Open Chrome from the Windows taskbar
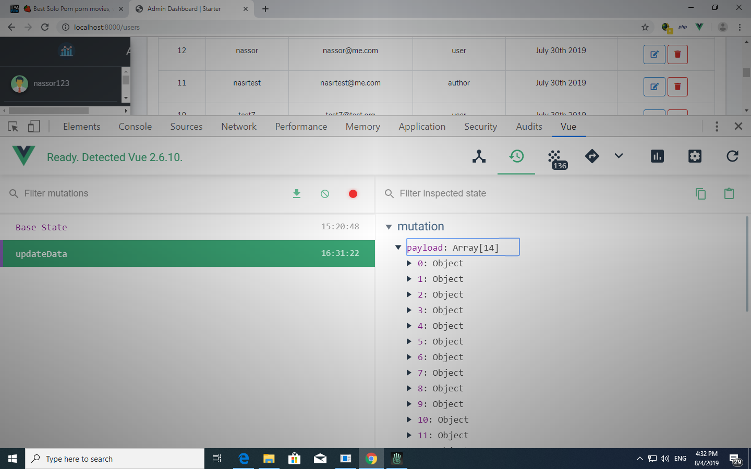 point(371,459)
